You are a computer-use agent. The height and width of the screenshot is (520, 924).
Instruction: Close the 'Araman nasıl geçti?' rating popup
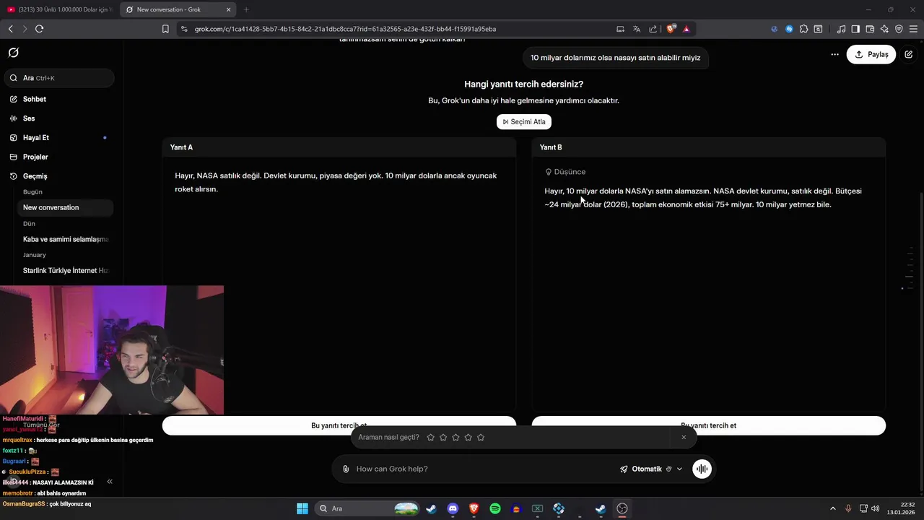click(684, 437)
